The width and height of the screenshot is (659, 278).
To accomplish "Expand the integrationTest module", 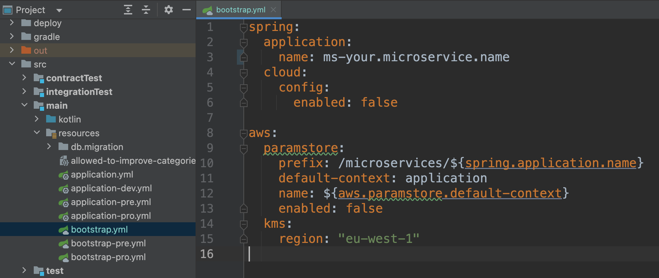I will click(24, 92).
